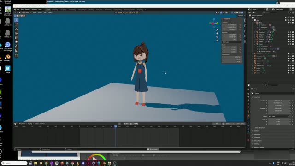This screenshot has height=166, width=295.
Task: Switch perspective/orthographic grid icon in viewport
Action: 217,41
